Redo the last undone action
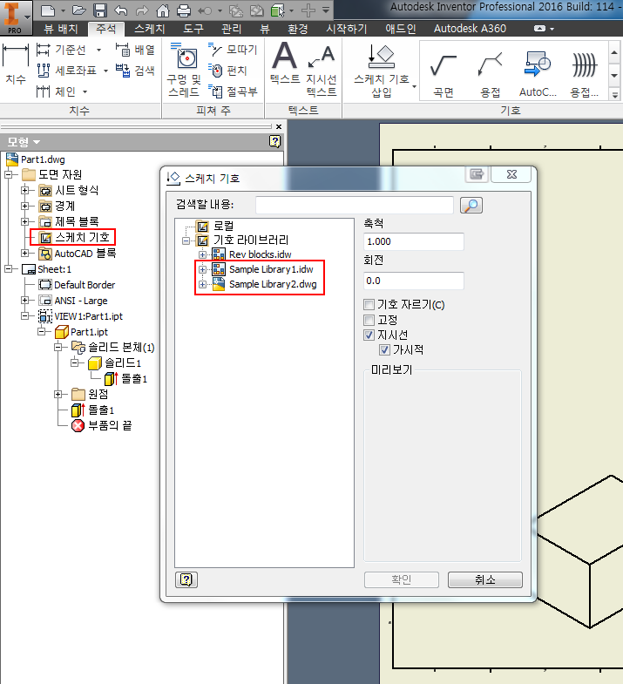The width and height of the screenshot is (623, 684). (x=142, y=10)
